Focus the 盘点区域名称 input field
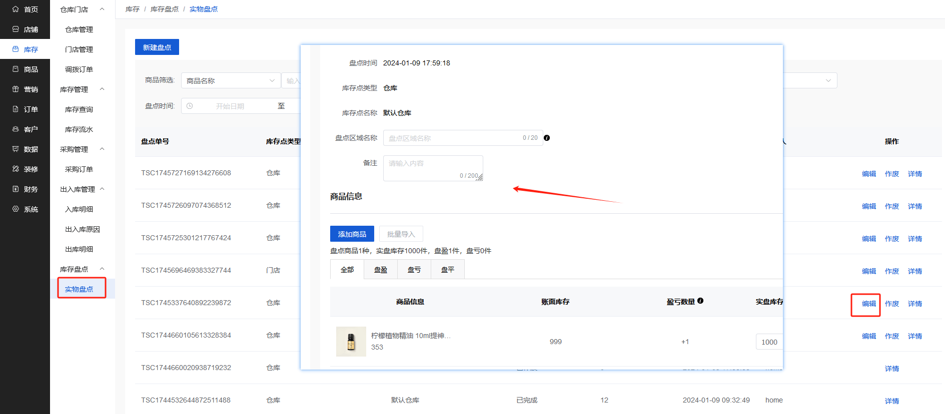 (463, 138)
